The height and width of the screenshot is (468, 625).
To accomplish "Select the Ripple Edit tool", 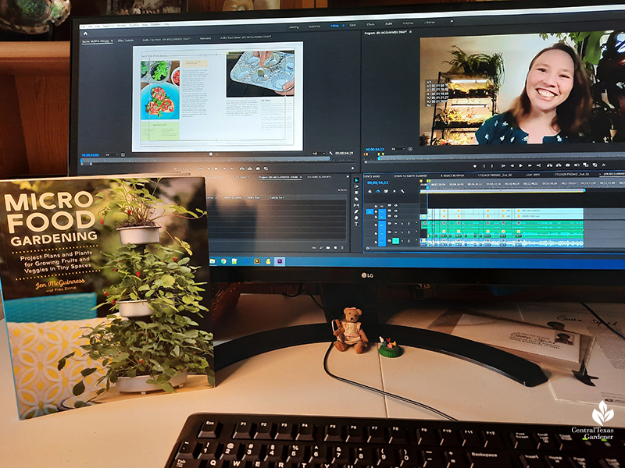I will tap(356, 193).
